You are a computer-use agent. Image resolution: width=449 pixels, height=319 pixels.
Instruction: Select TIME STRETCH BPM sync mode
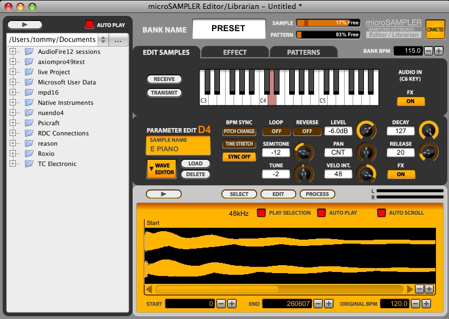tap(239, 144)
